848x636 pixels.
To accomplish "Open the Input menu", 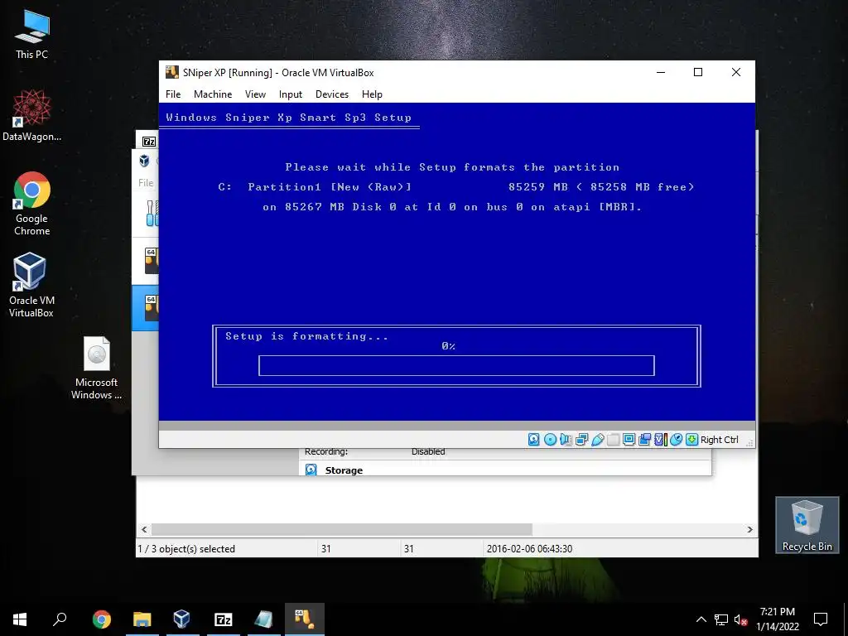I will tap(291, 94).
